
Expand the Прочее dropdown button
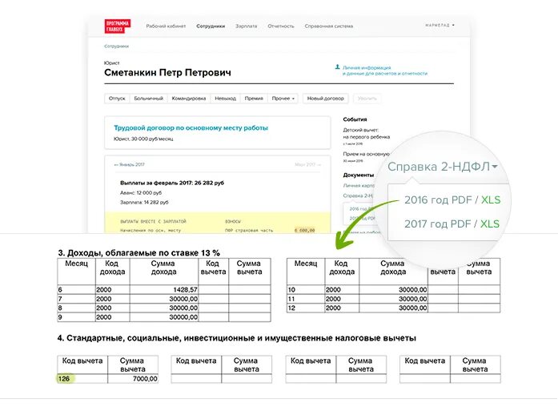[x=283, y=99]
